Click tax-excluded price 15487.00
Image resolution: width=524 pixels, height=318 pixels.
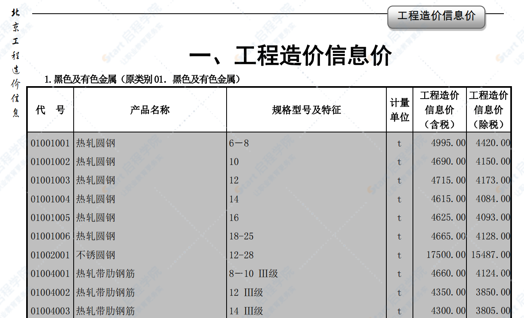coord(491,255)
